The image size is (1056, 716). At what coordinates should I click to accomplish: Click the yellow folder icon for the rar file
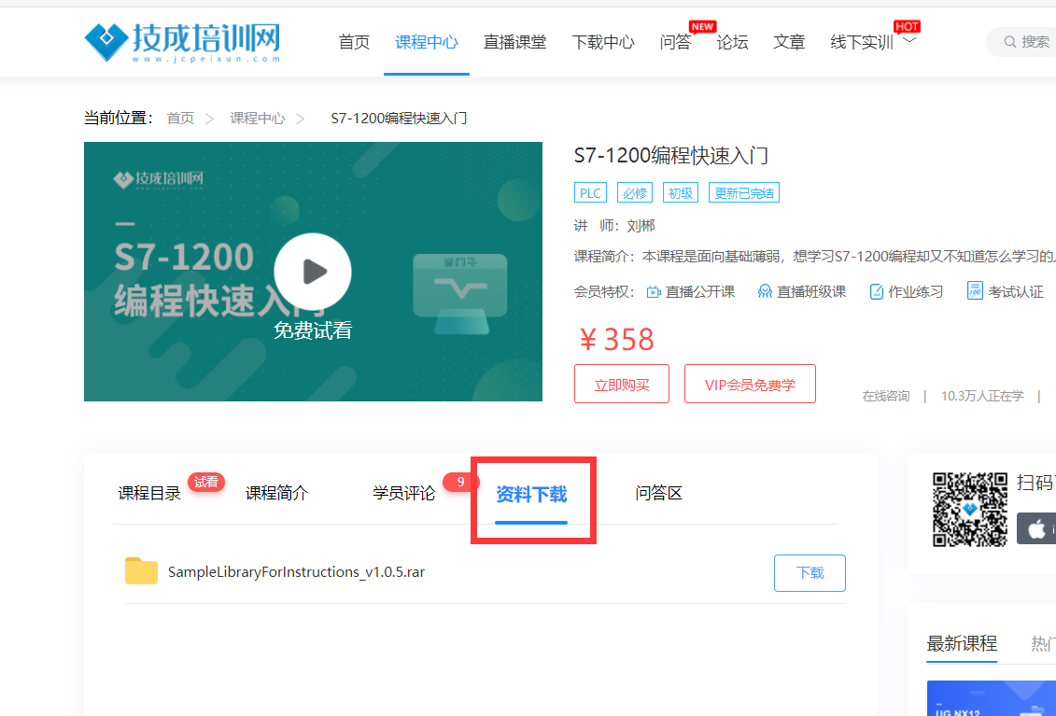(x=141, y=570)
